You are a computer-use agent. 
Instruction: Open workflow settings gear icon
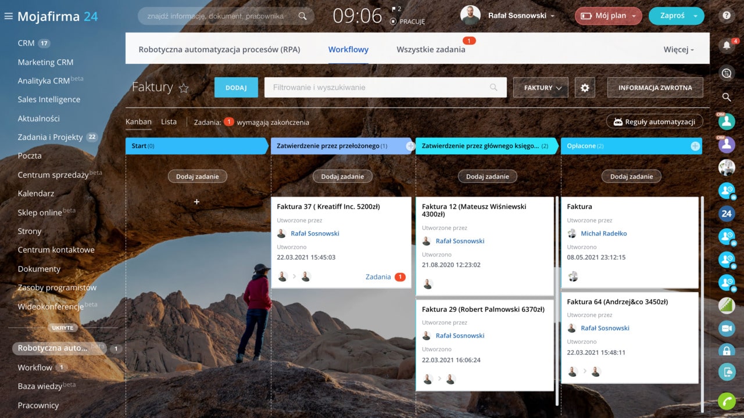coord(585,88)
